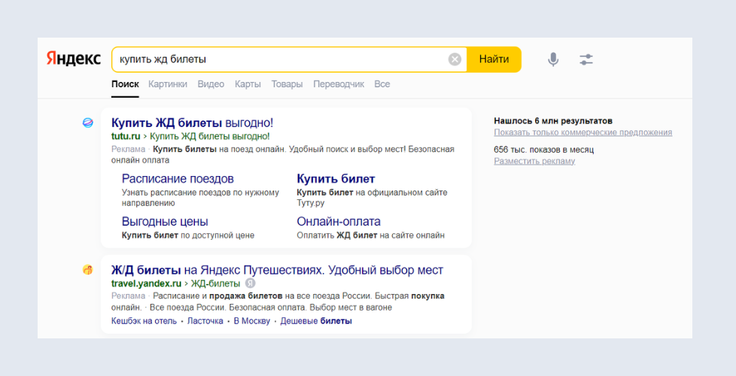Click the gray Yandex badge near ЖД-билеты

pos(251,284)
